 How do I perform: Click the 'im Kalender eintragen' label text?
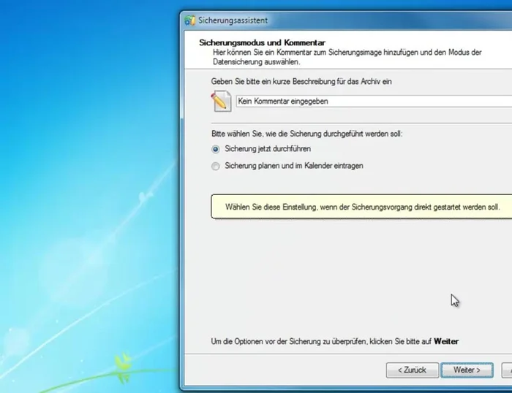(326, 166)
